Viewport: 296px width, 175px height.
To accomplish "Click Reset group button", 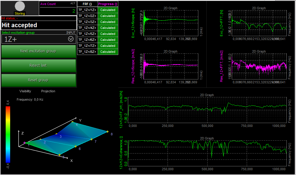I will point(39,80).
